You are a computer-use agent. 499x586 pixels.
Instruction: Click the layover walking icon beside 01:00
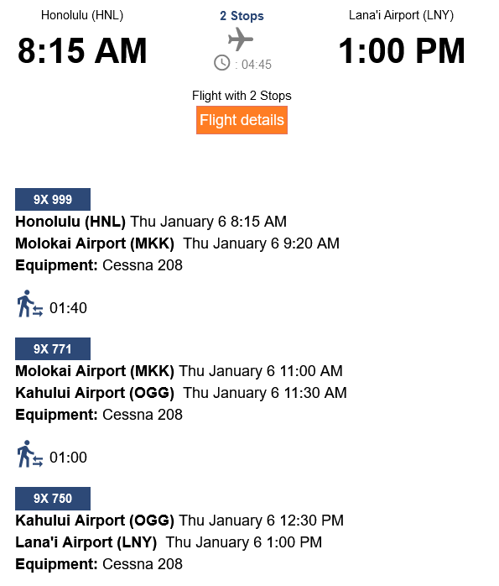pyautogui.click(x=30, y=453)
